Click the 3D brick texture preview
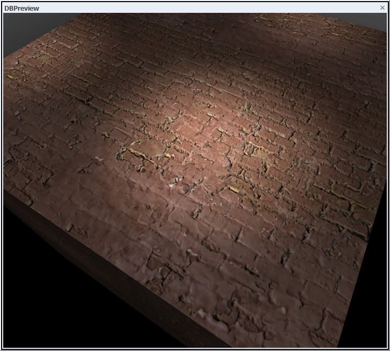390x351 pixels. [195, 180]
